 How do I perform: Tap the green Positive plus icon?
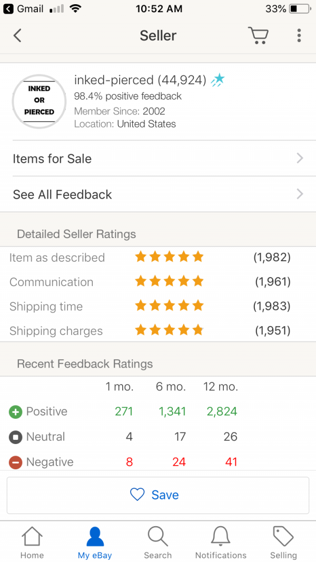pyautogui.click(x=16, y=412)
